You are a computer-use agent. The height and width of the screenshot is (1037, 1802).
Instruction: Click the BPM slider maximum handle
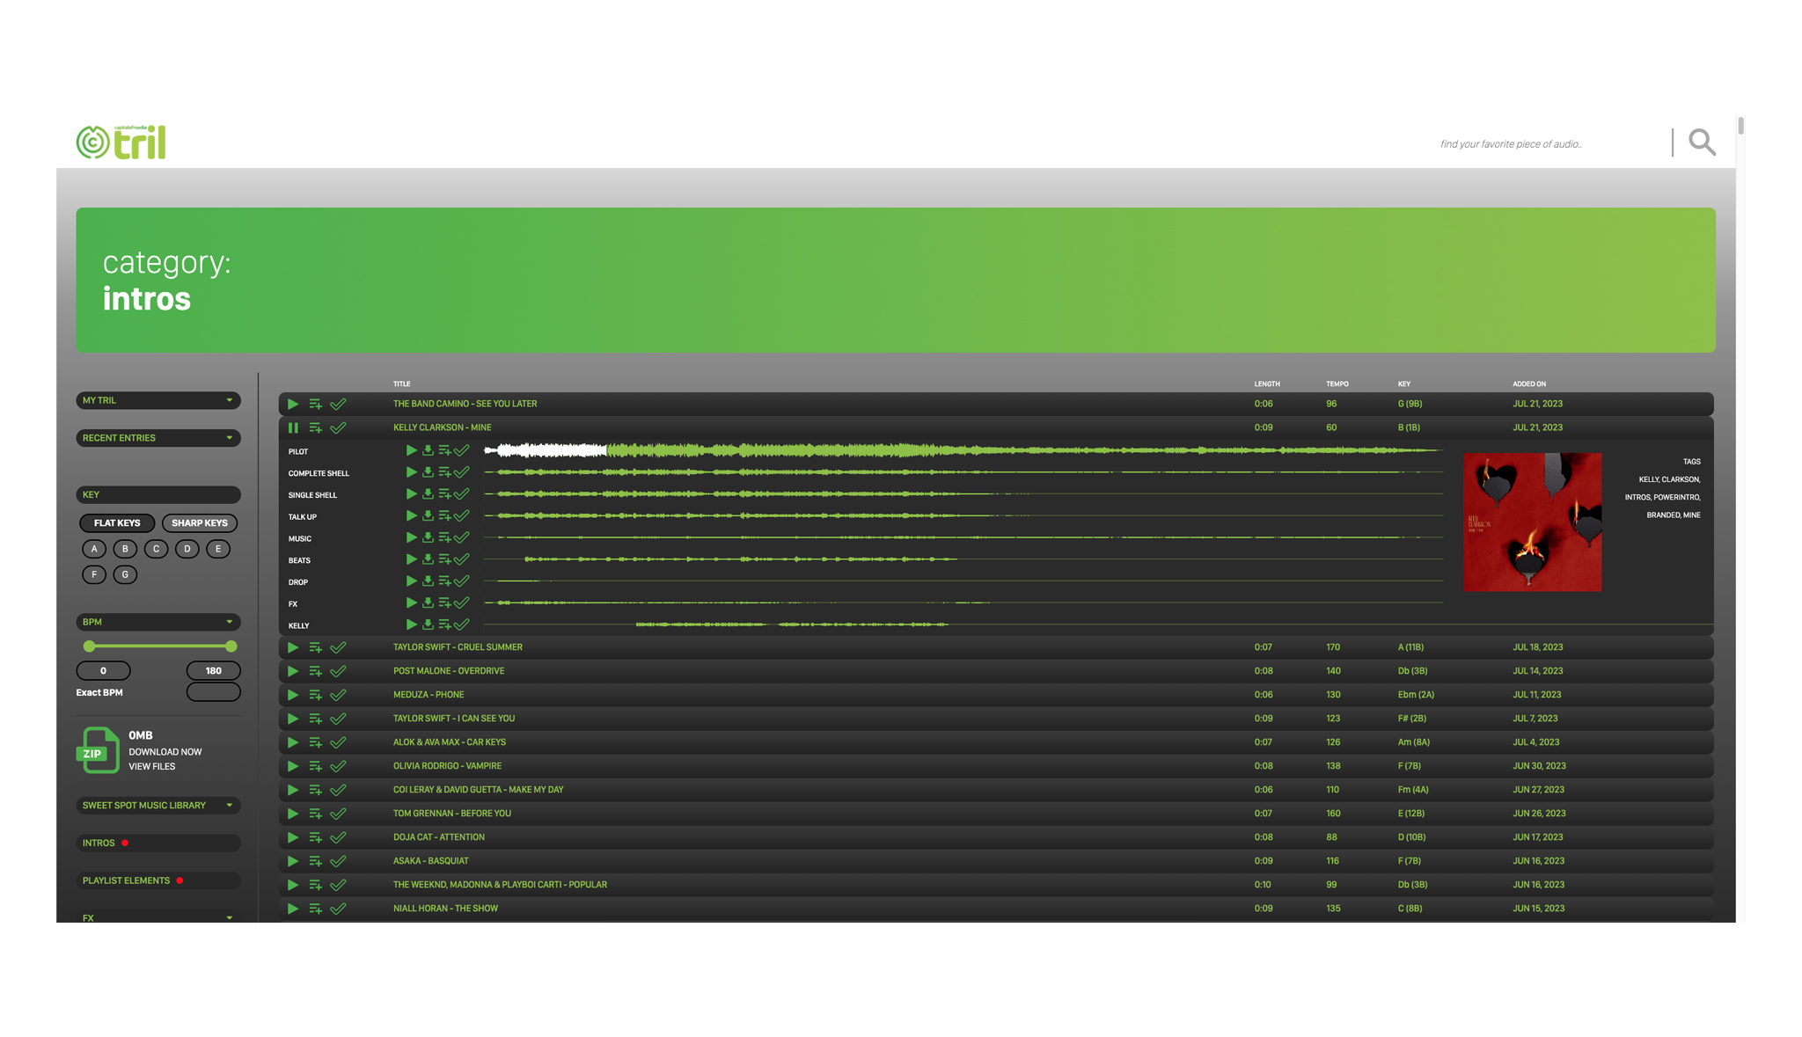(231, 646)
